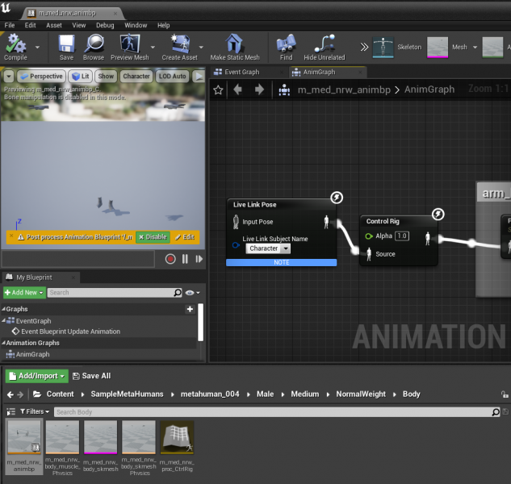Image resolution: width=511 pixels, height=484 pixels.
Task: Dismiss the post process warning with X
Action: tap(11, 236)
